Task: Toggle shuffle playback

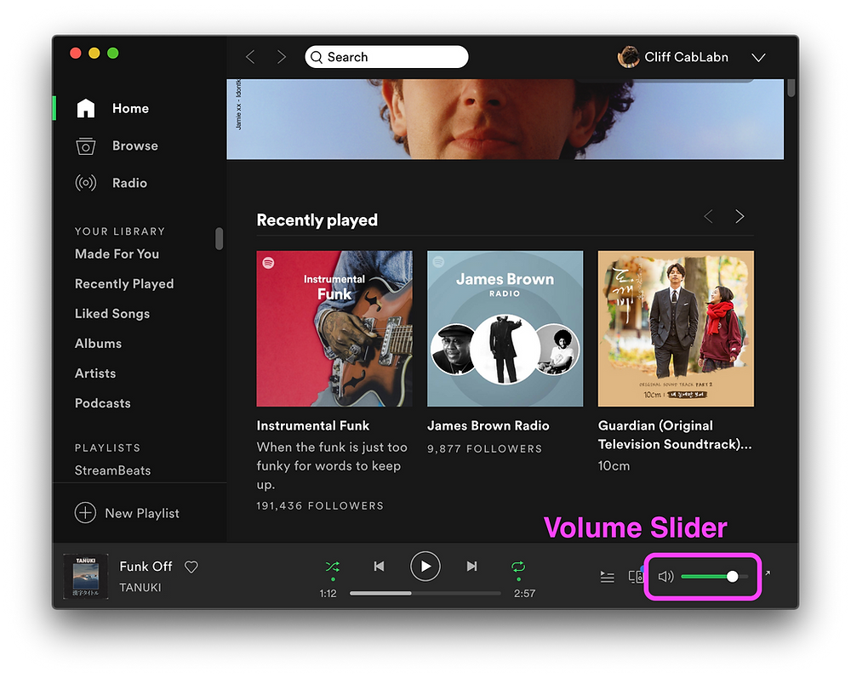Action: [x=333, y=567]
